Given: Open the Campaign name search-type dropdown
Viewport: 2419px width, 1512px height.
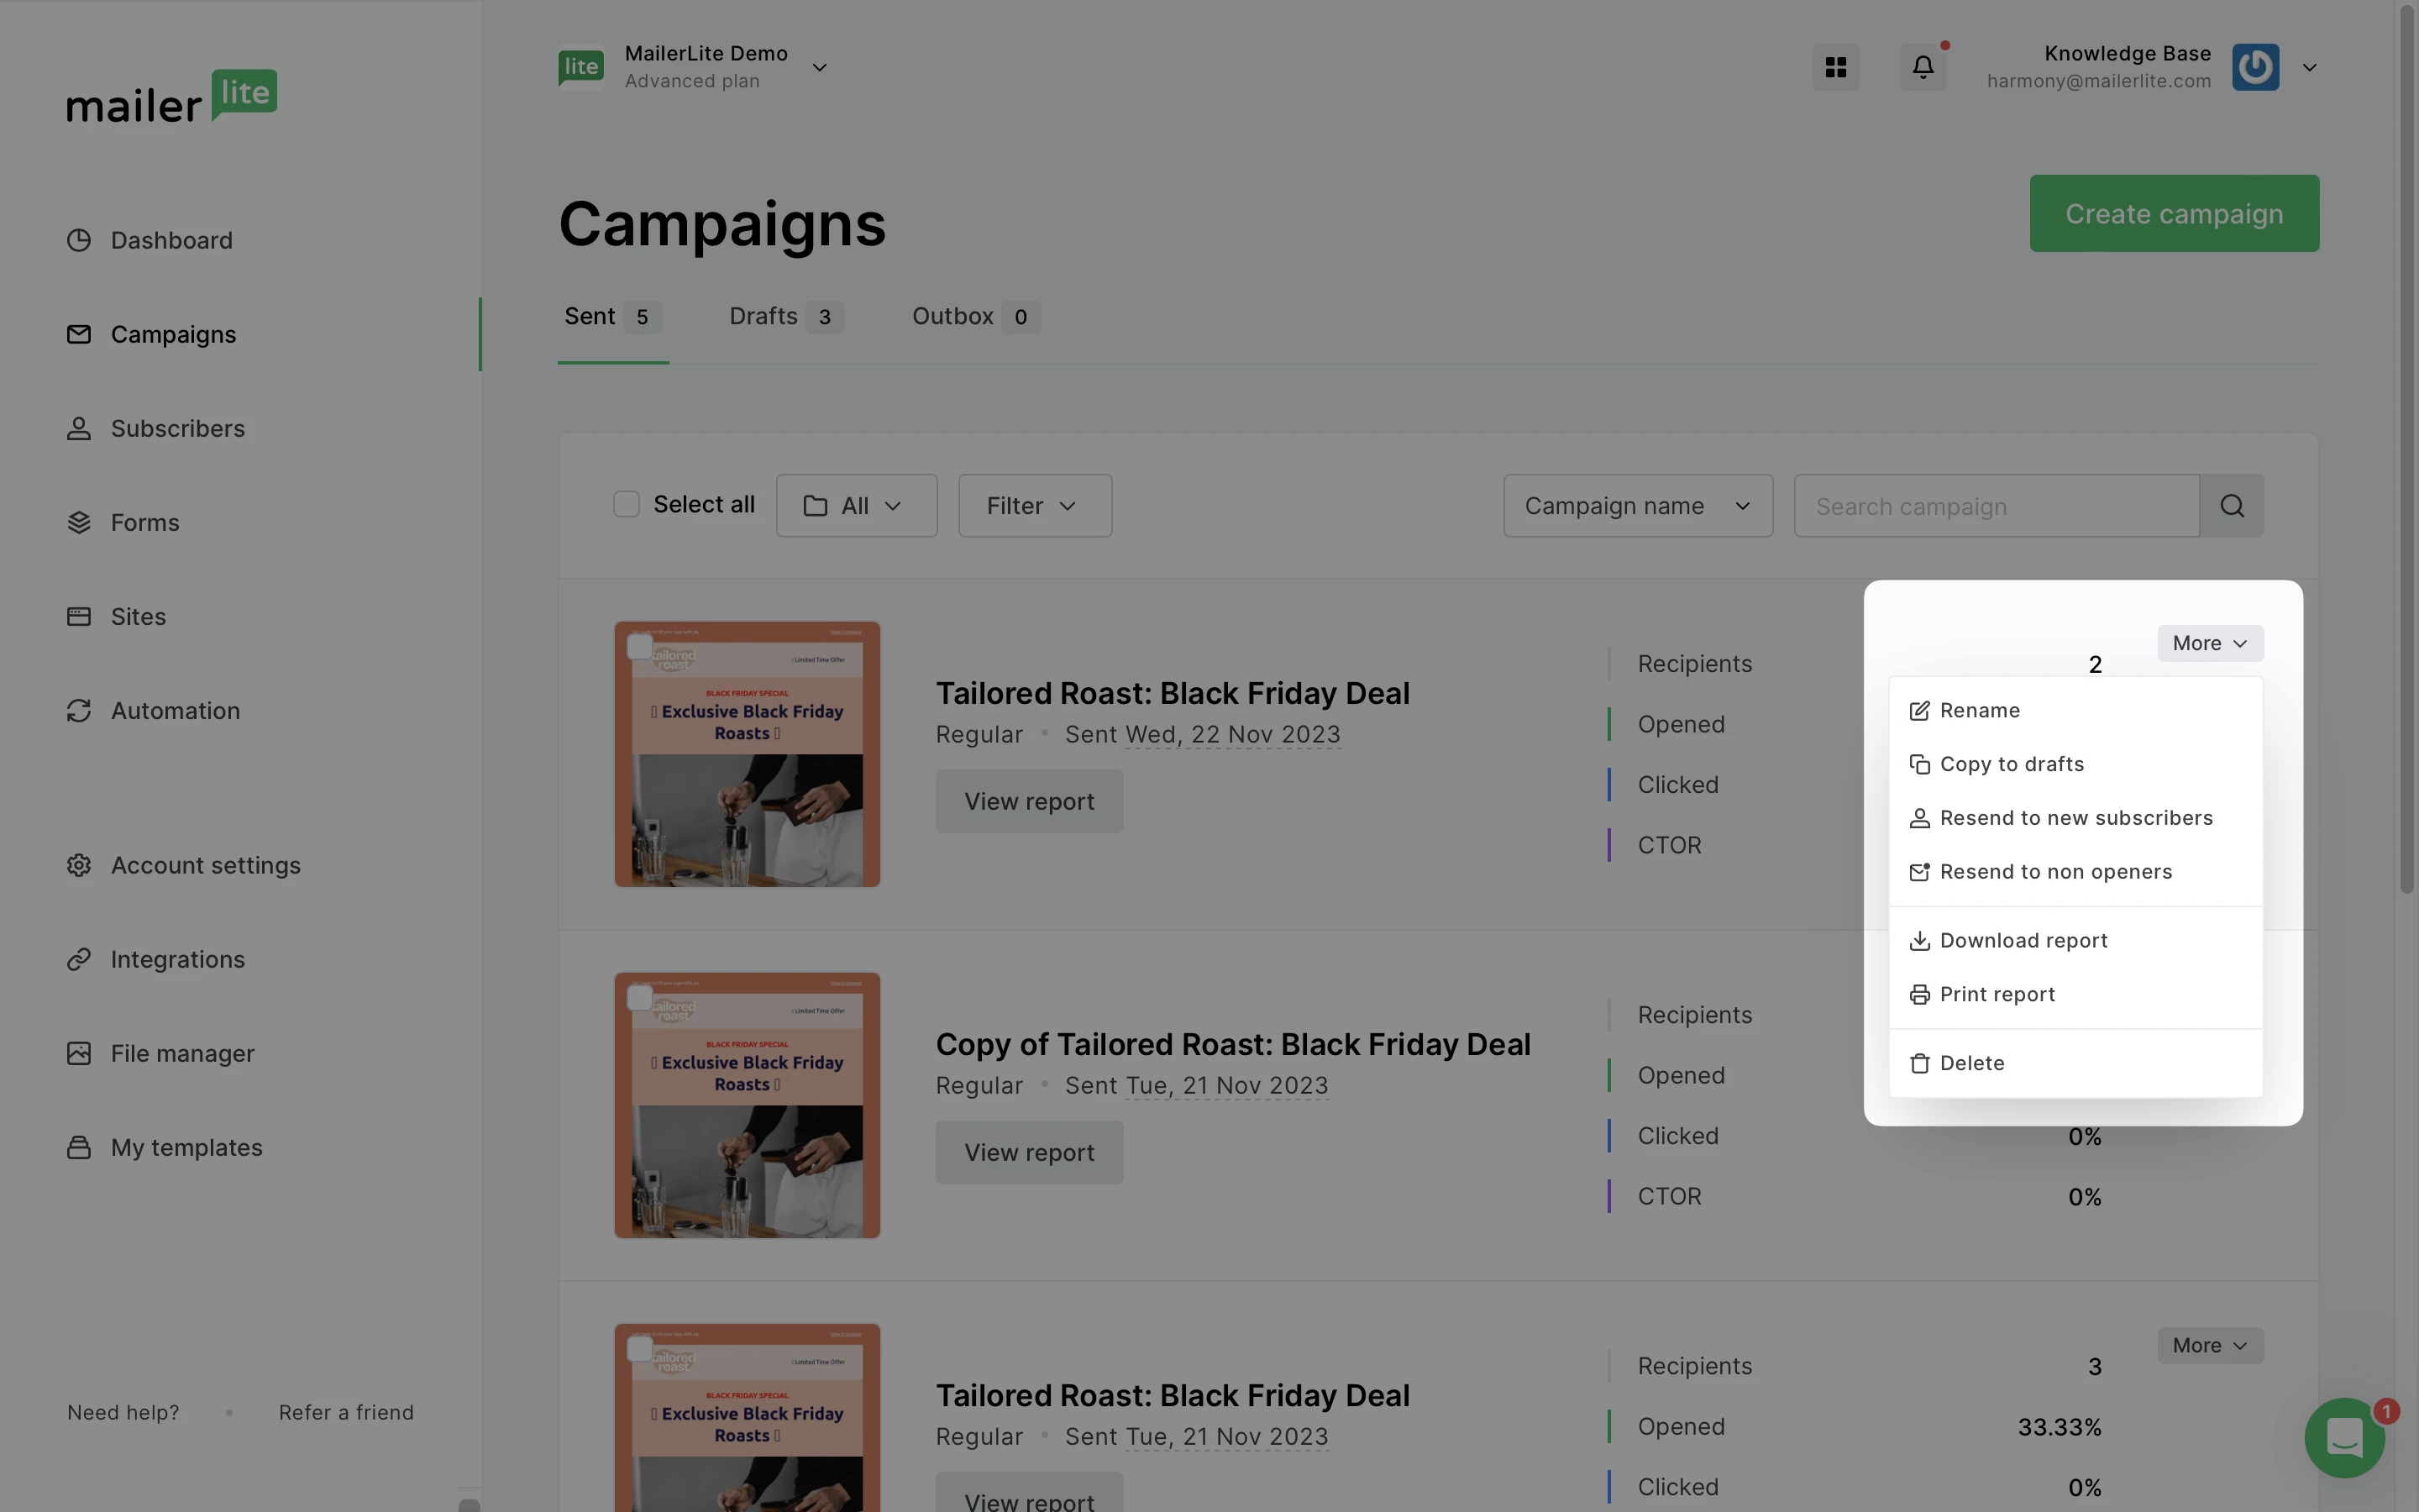Looking at the screenshot, I should coord(1637,506).
